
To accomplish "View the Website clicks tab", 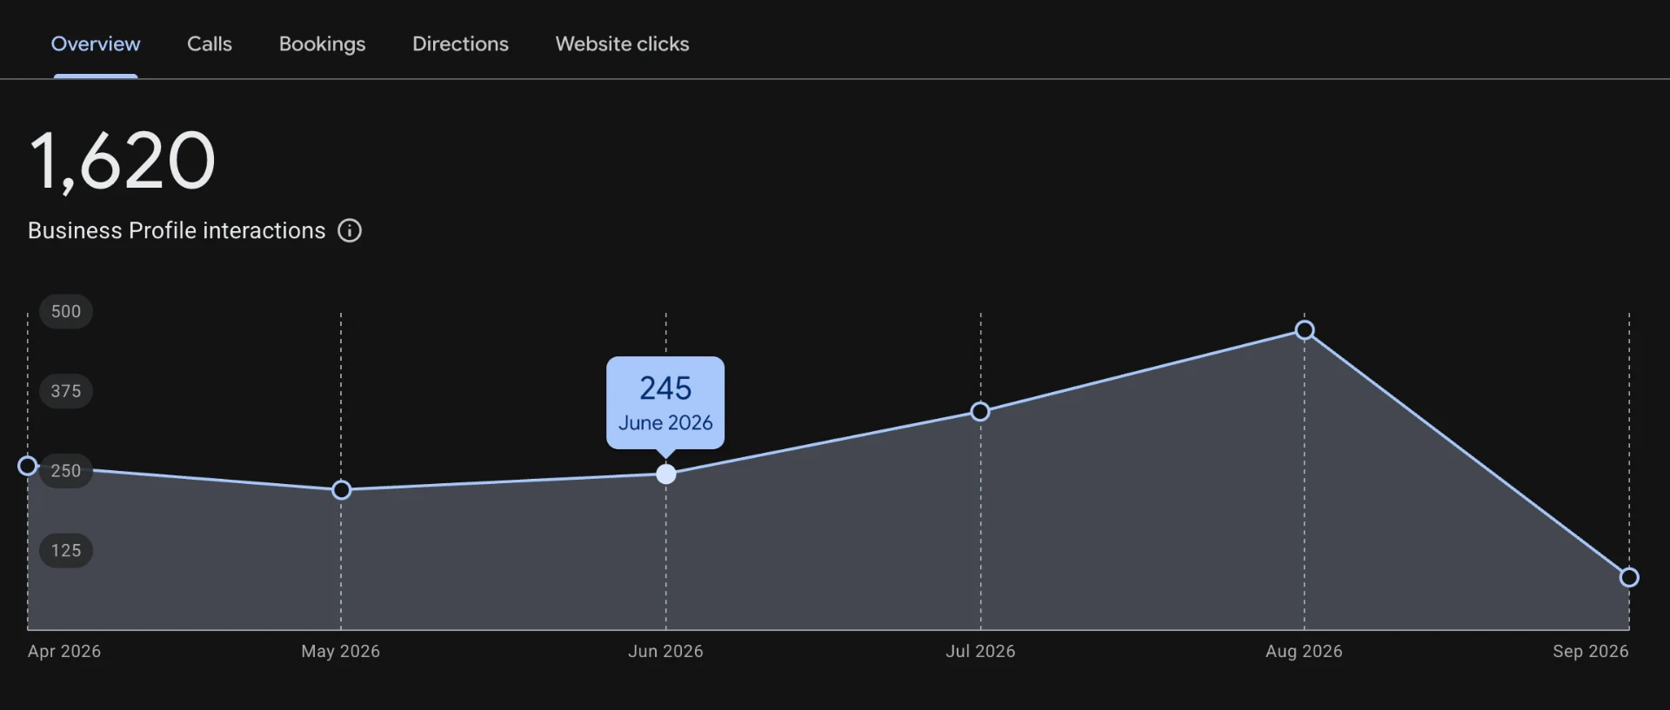I will (622, 44).
